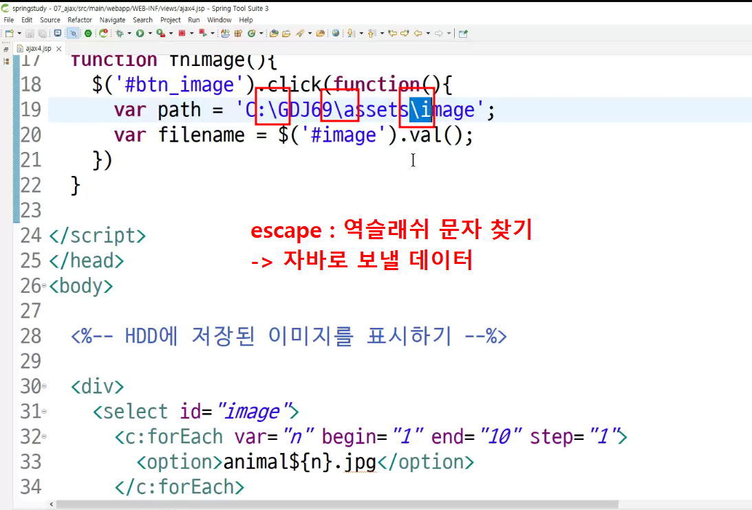This screenshot has height=510, width=752.
Task: Click the Pin Editor icon at toolbar end
Action: 463,34
